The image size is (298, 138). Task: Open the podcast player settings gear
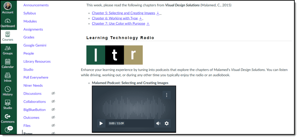point(167,123)
